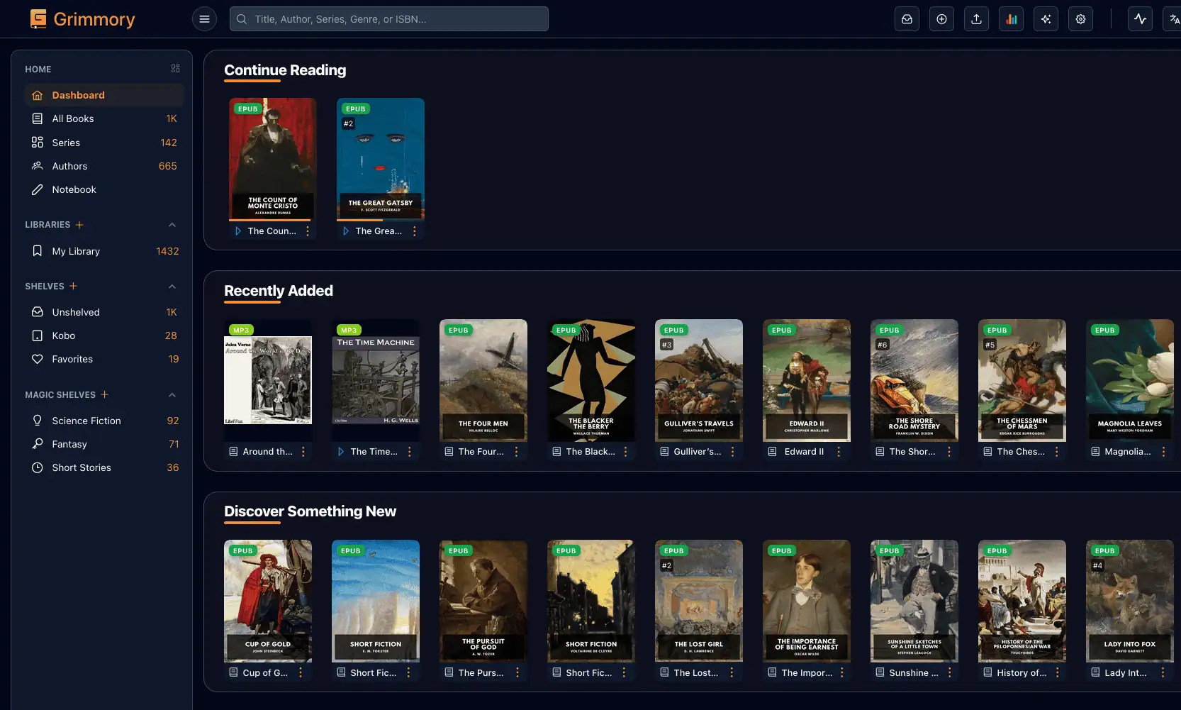Open options menu for The Chessmen of Mars
Screen dimensions: 1181x710
point(1056,452)
